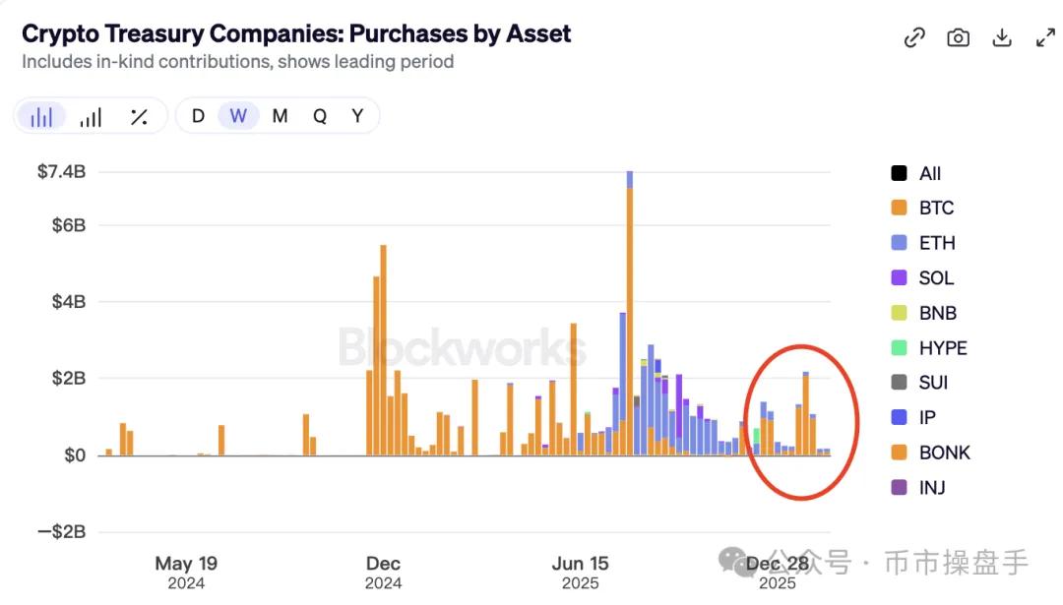Viewport: 1063px width, 605px height.
Task: Switch to stacked bar chart view
Action: (41, 117)
